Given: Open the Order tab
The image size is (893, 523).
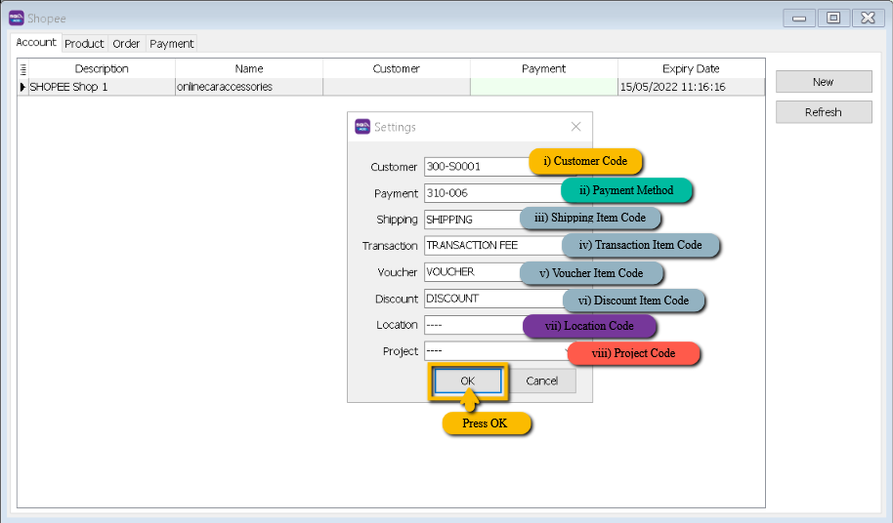Looking at the screenshot, I should pos(126,44).
